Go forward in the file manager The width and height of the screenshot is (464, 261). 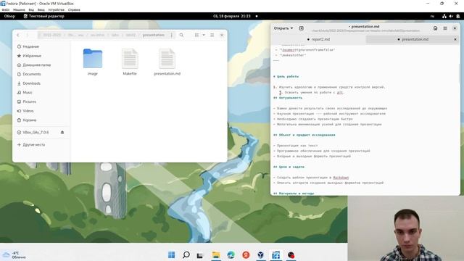point(28,36)
